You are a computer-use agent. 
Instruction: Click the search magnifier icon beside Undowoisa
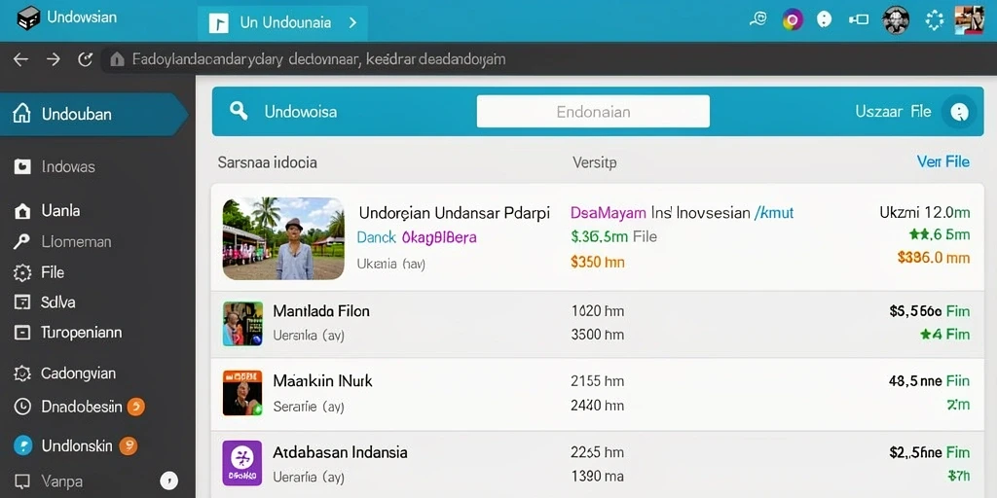(x=239, y=111)
